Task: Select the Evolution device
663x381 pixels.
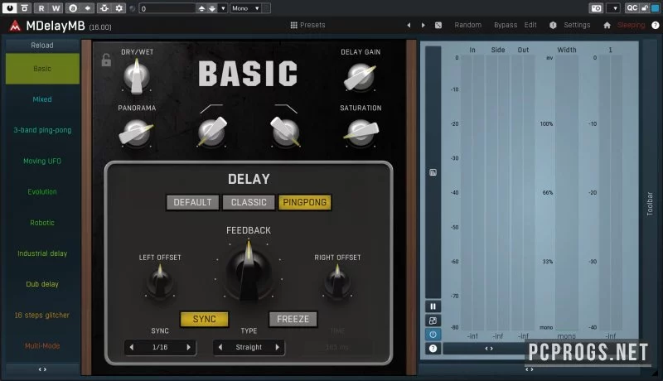Action: click(42, 192)
